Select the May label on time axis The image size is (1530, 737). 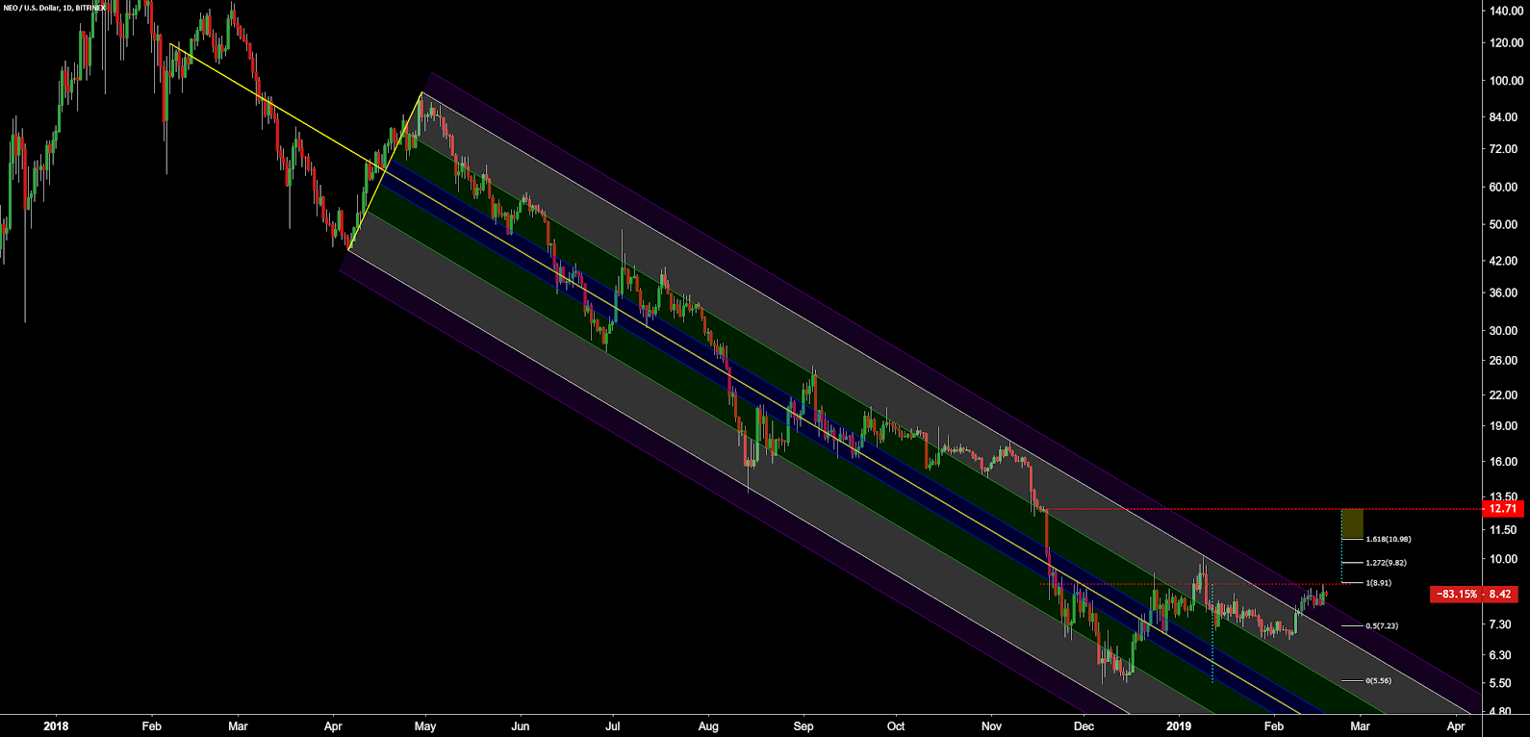click(x=425, y=726)
